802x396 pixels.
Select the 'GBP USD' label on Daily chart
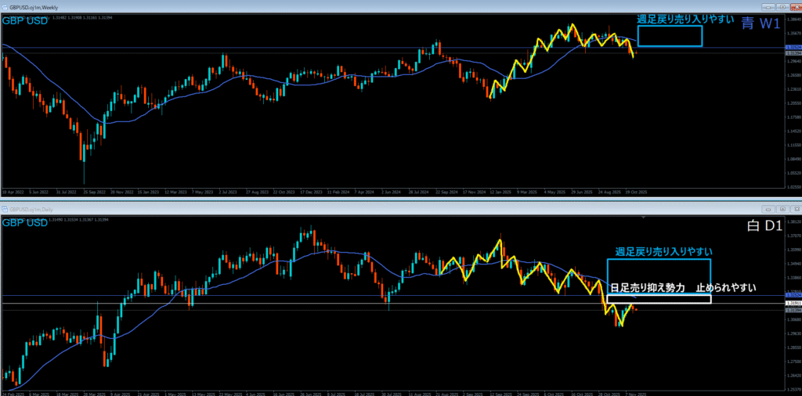click(25, 223)
